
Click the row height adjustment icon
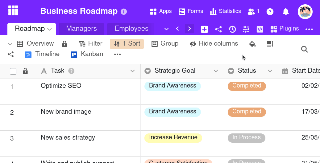[x=270, y=44]
